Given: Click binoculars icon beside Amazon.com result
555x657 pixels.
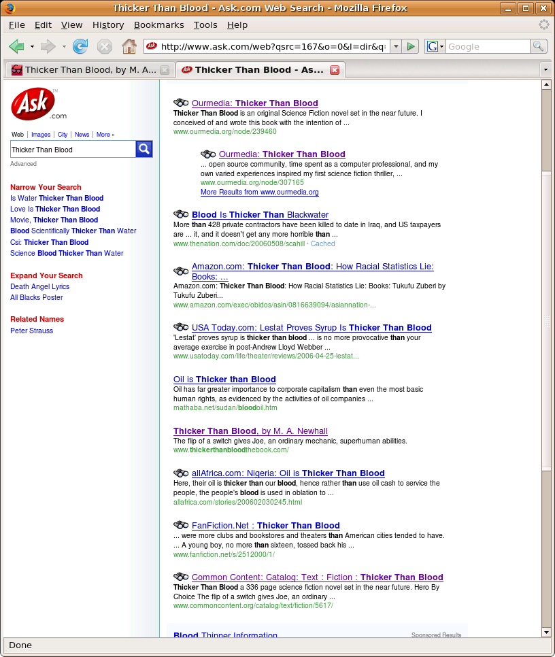Looking at the screenshot, I should tap(181, 271).
